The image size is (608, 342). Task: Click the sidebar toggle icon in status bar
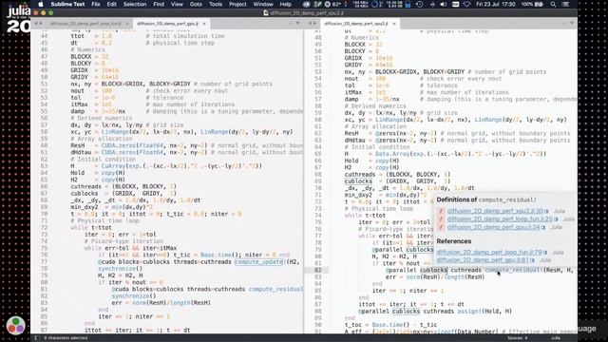36,338
